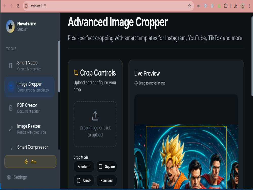This screenshot has width=253, height=190.
Task: Select Circle crop mode
Action: (x=84, y=180)
